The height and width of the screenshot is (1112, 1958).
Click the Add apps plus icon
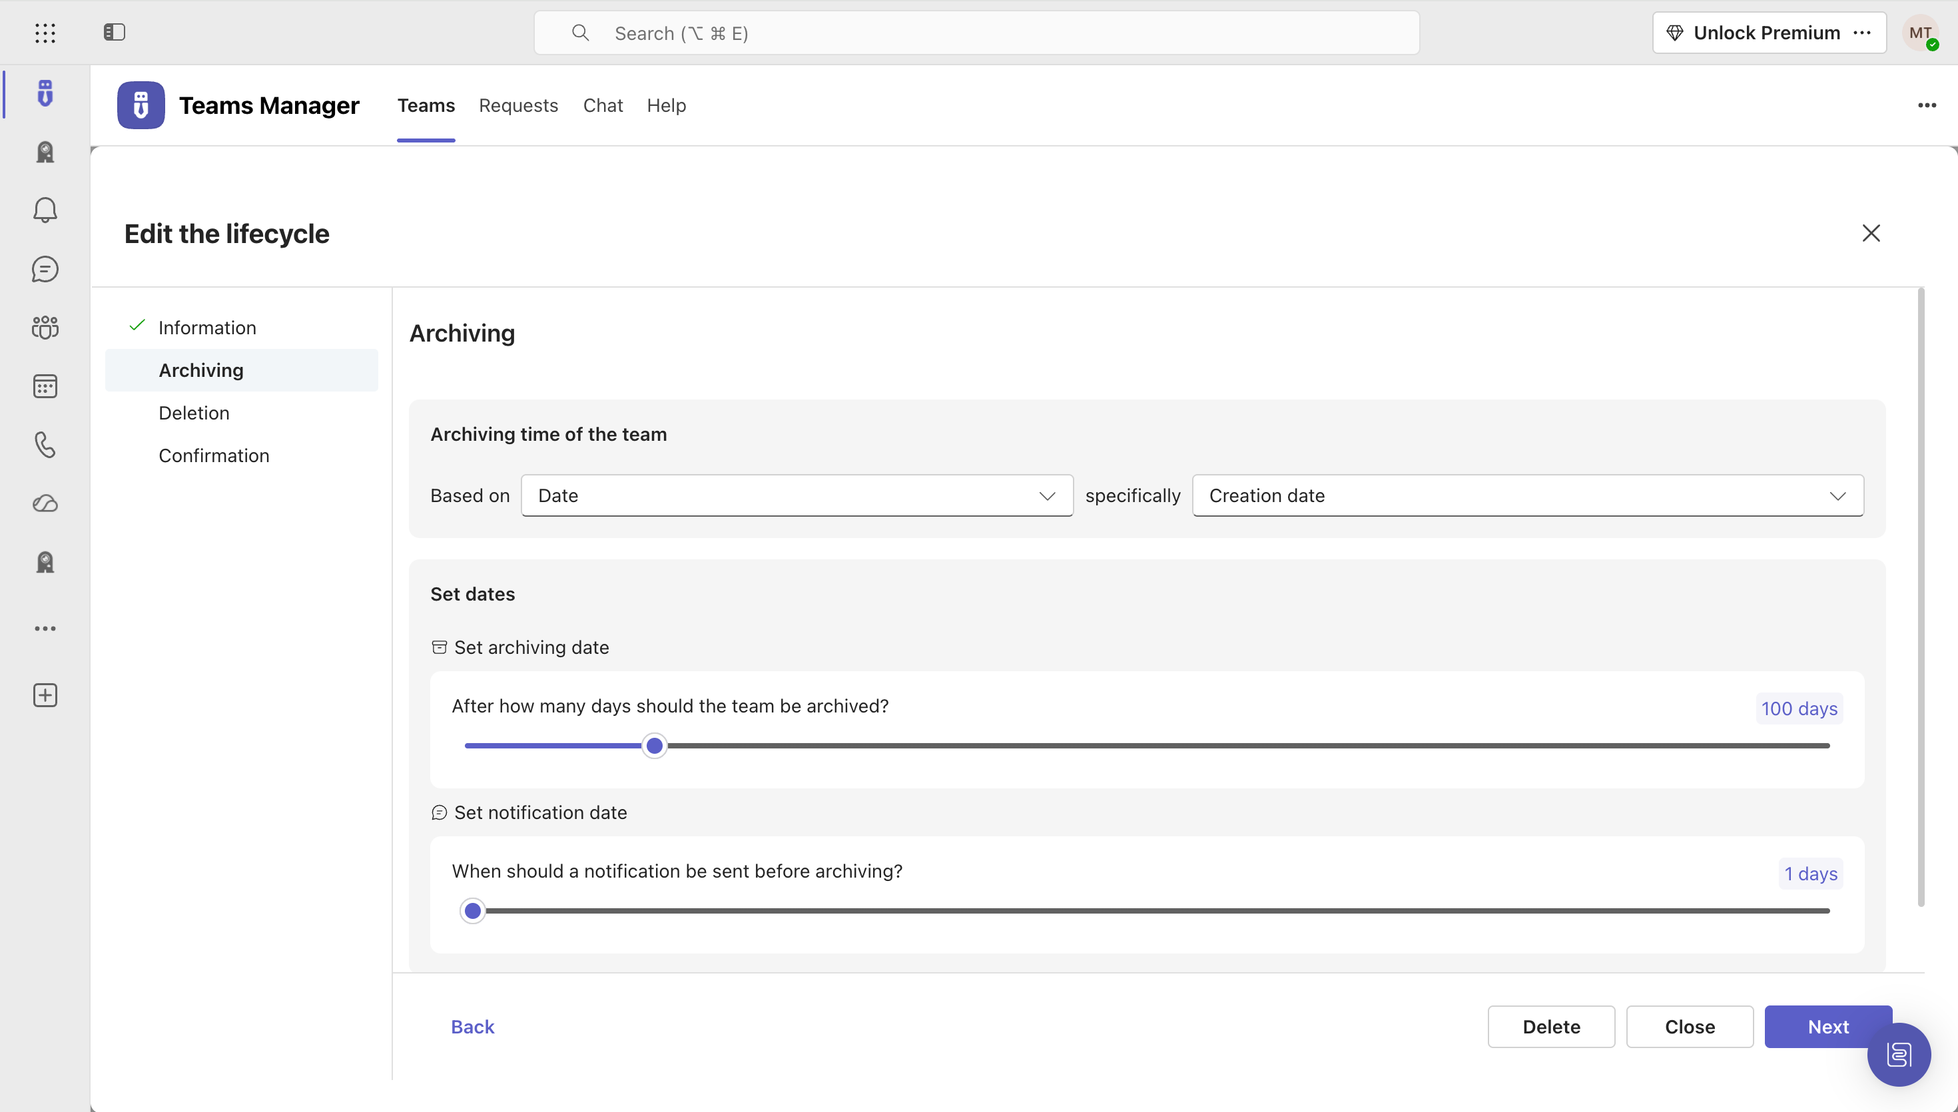point(45,695)
